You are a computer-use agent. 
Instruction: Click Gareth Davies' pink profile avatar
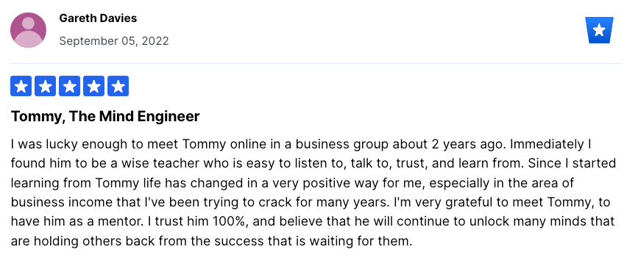28,30
